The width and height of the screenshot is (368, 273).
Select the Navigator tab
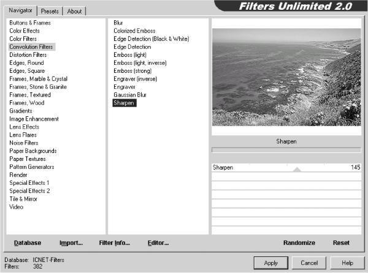click(20, 10)
